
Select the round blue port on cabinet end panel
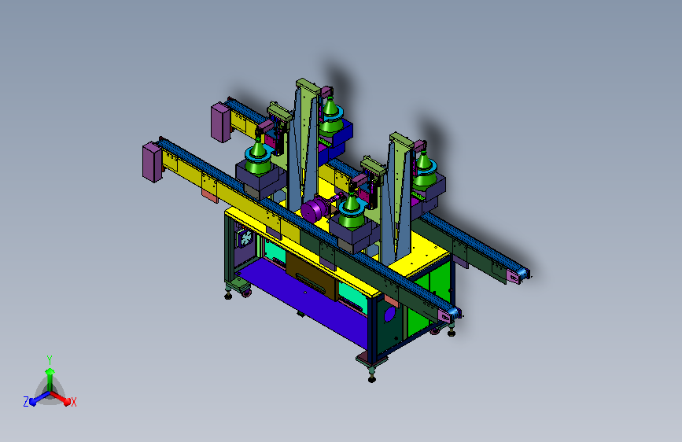point(389,314)
